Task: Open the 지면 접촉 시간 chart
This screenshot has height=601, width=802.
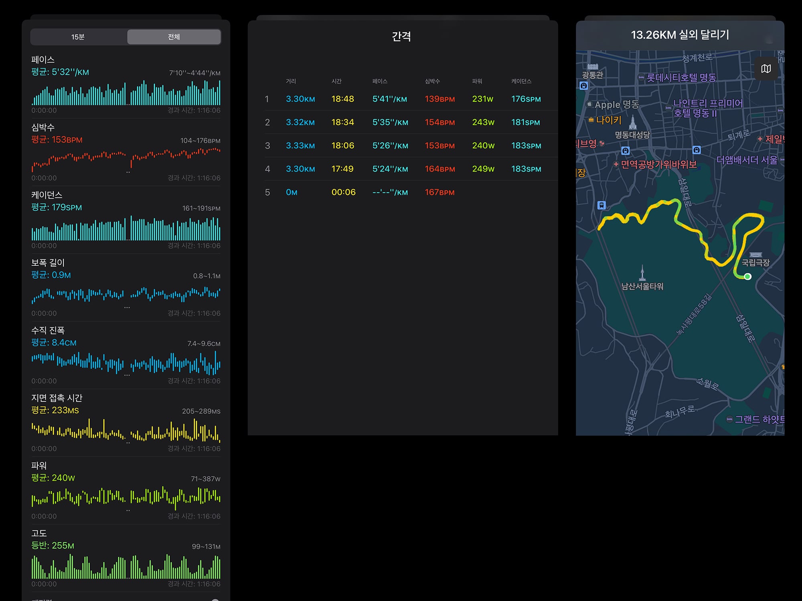Action: pyautogui.click(x=126, y=430)
